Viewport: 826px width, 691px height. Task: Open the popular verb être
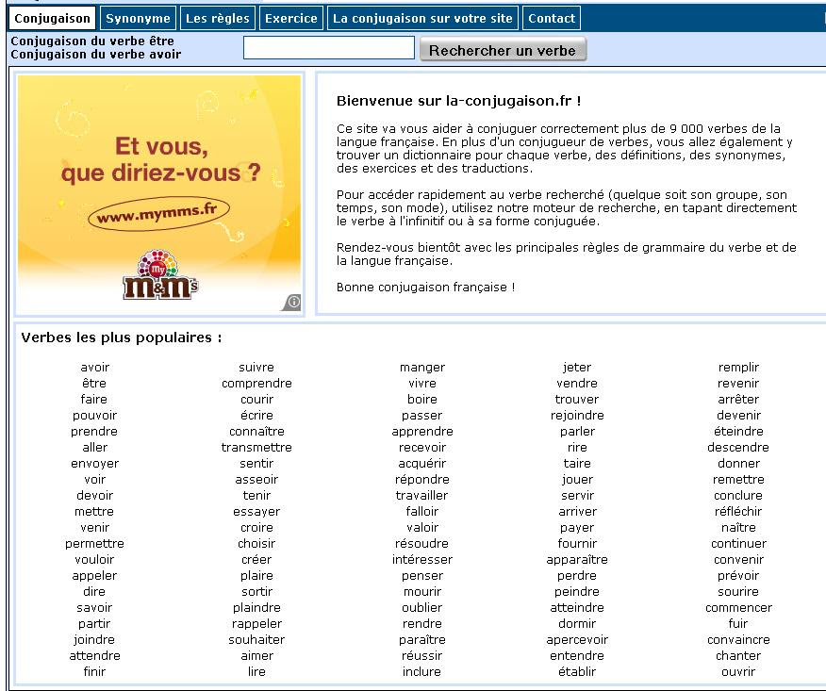(94, 383)
